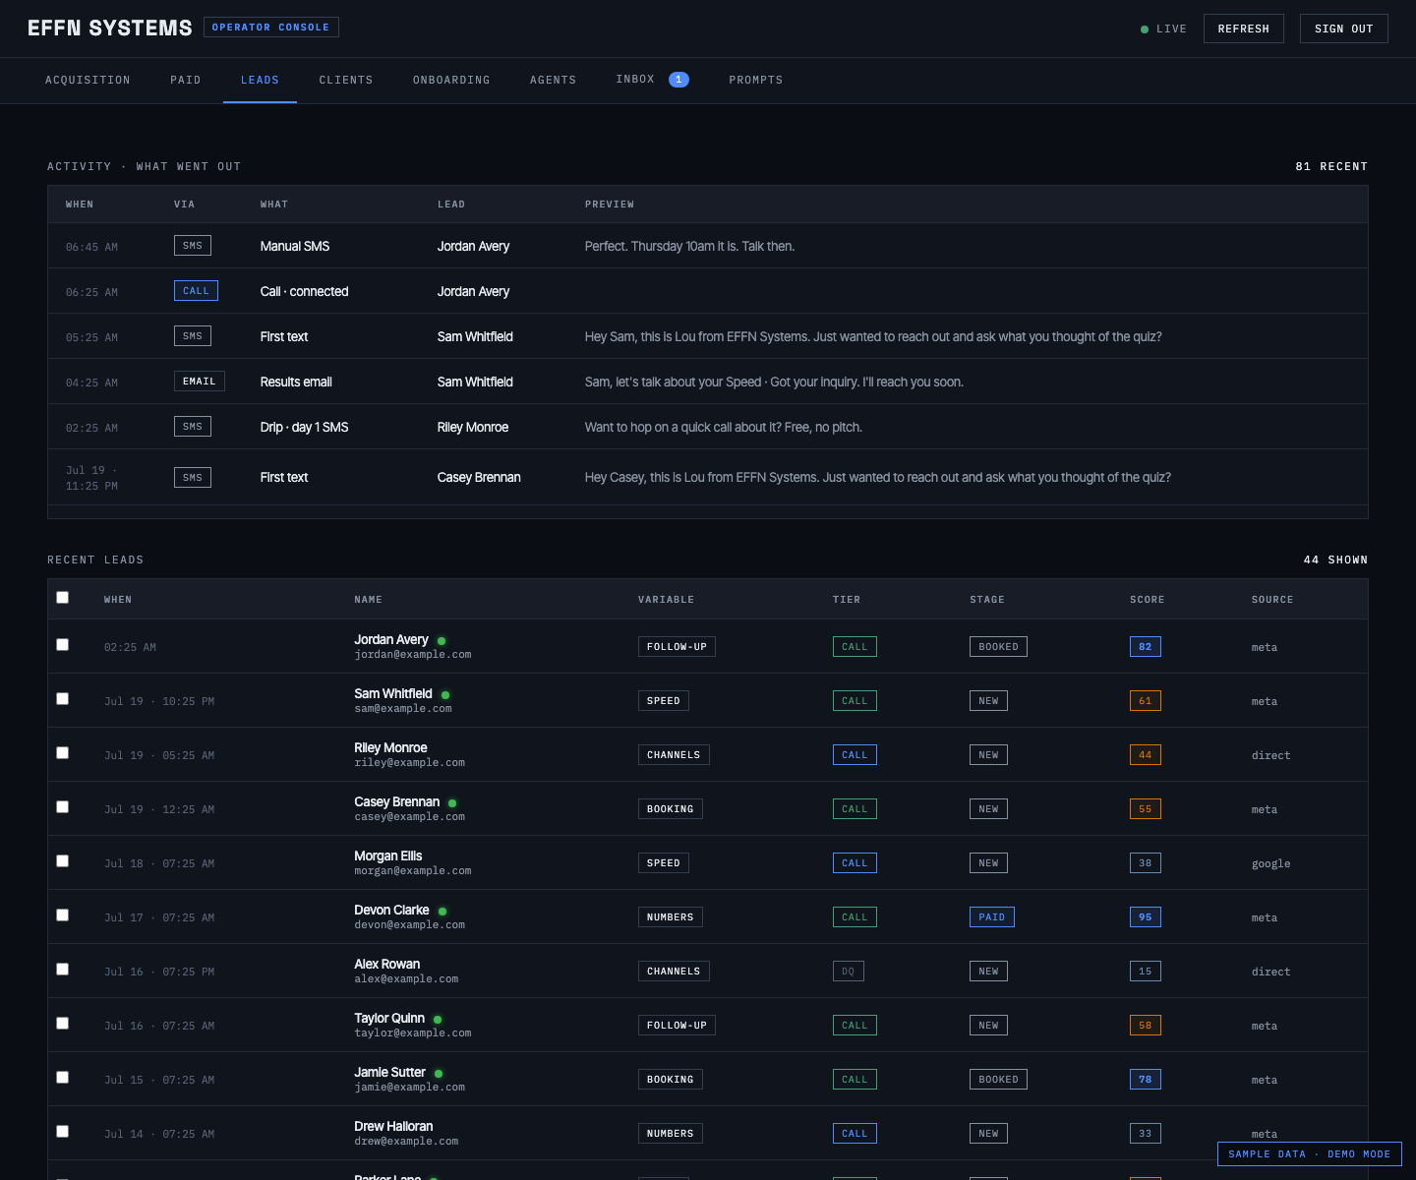
Task: Check the Taylor Quinn lead row
Action: coord(63,1024)
